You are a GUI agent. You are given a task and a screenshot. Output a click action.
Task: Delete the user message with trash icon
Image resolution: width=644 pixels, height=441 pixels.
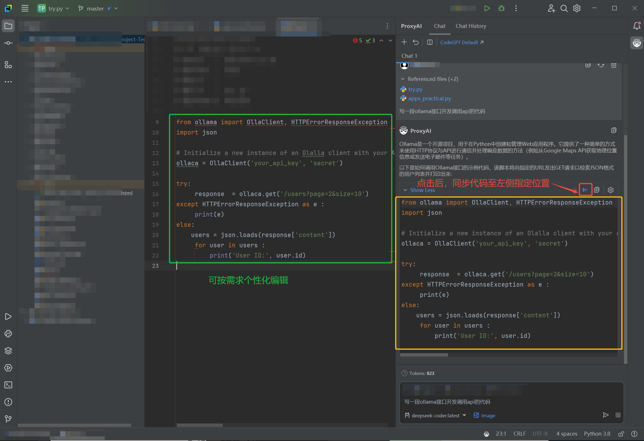614,65
